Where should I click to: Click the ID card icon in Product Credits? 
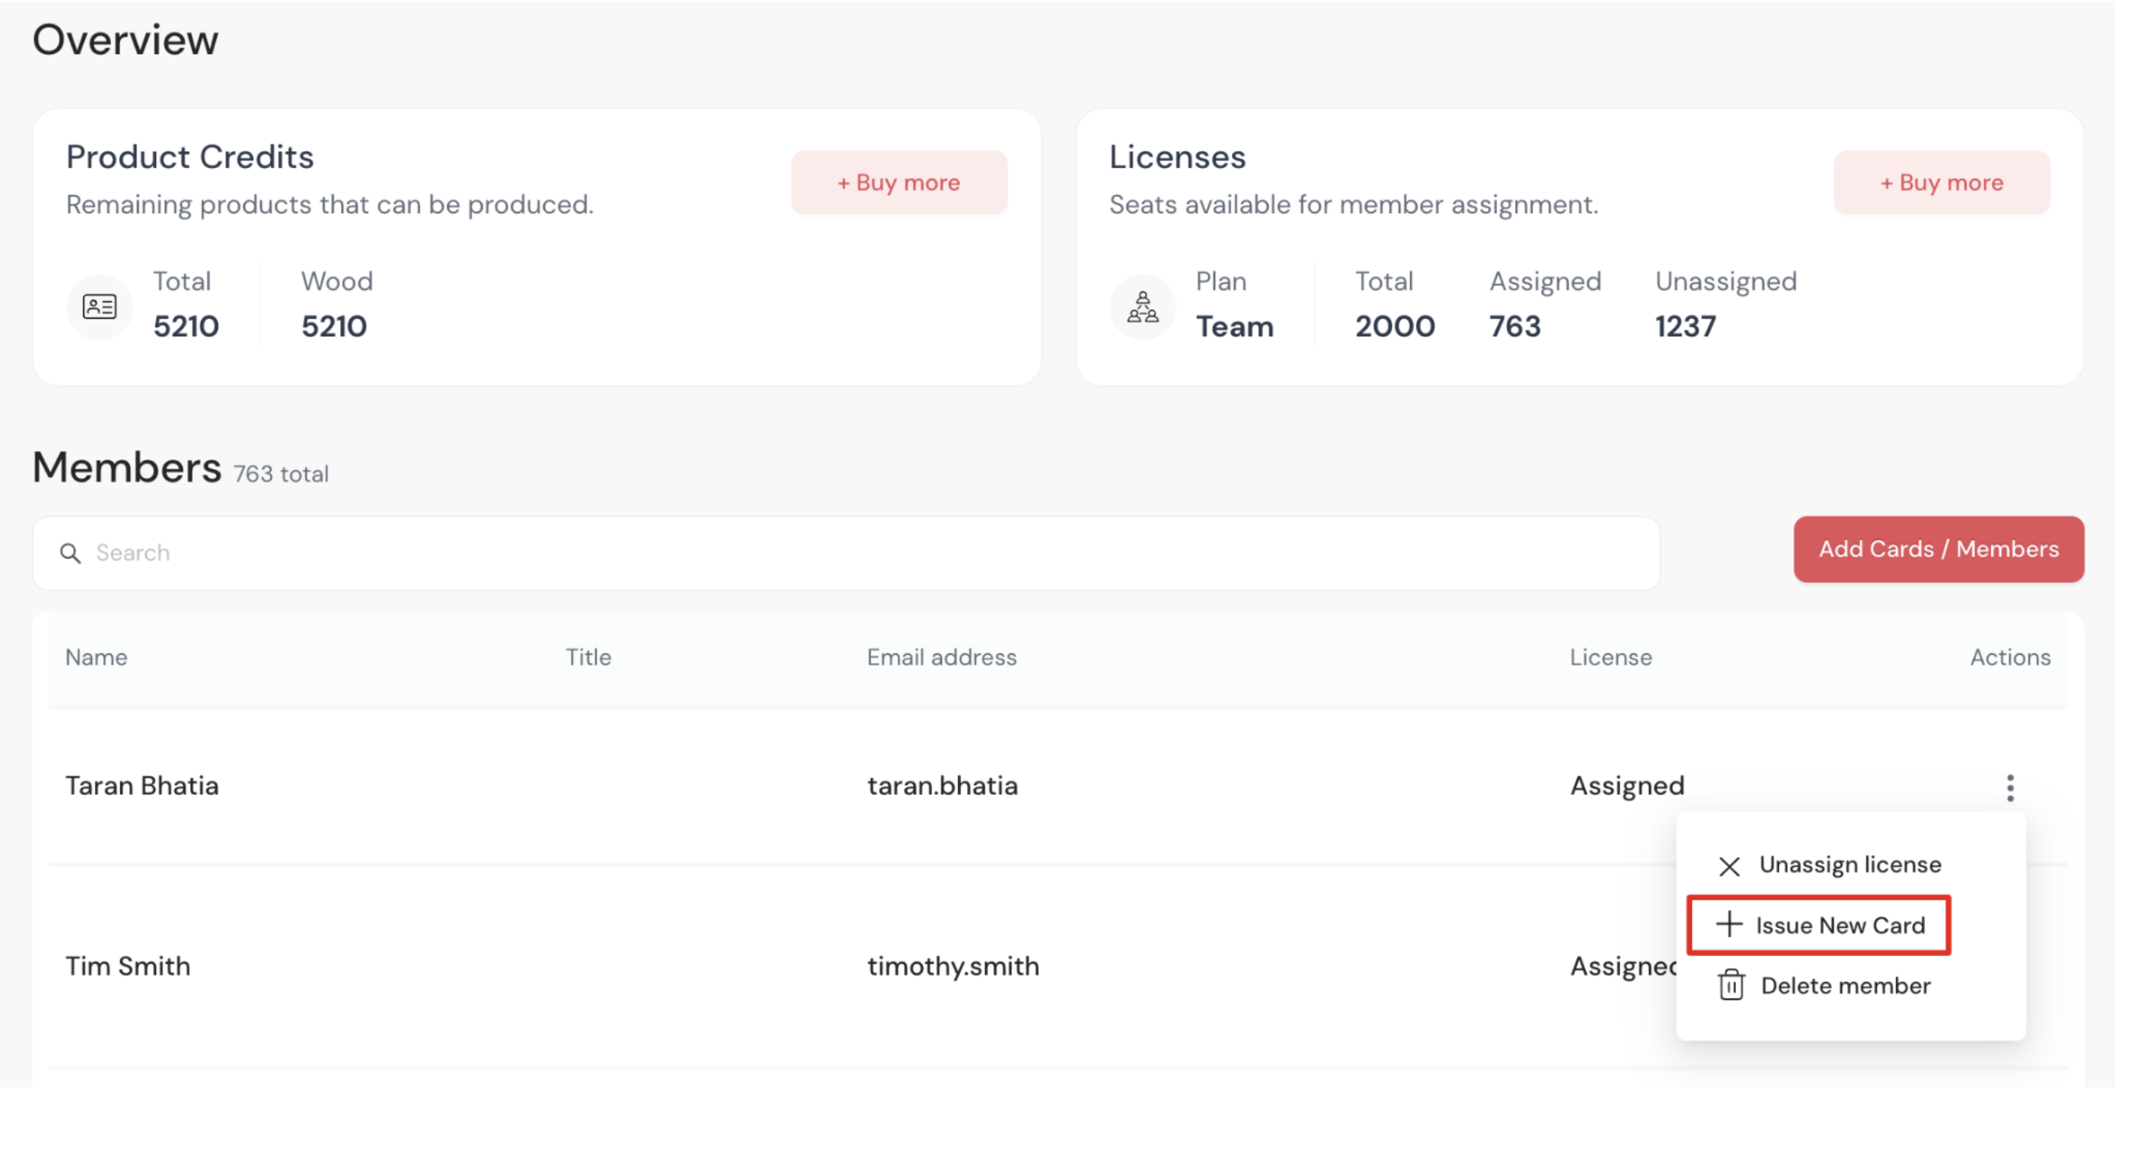click(100, 307)
